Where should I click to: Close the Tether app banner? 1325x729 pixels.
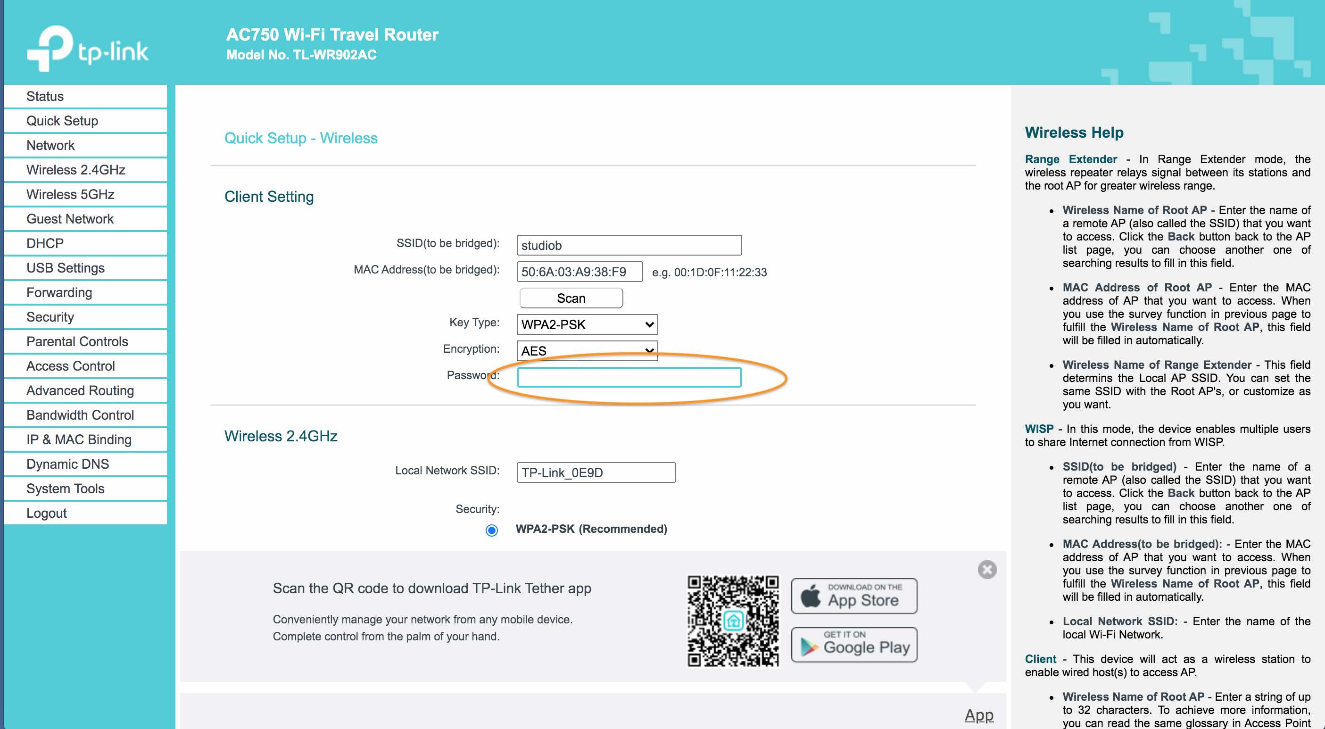(x=986, y=570)
